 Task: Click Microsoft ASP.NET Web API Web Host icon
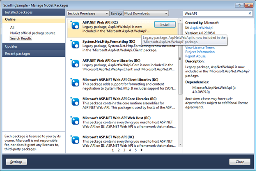(75, 121)
